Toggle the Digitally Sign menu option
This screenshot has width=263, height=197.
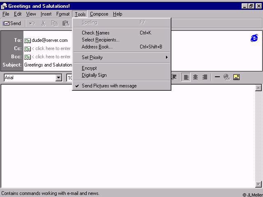122,75
